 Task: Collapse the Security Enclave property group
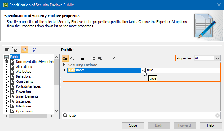pos(64,65)
